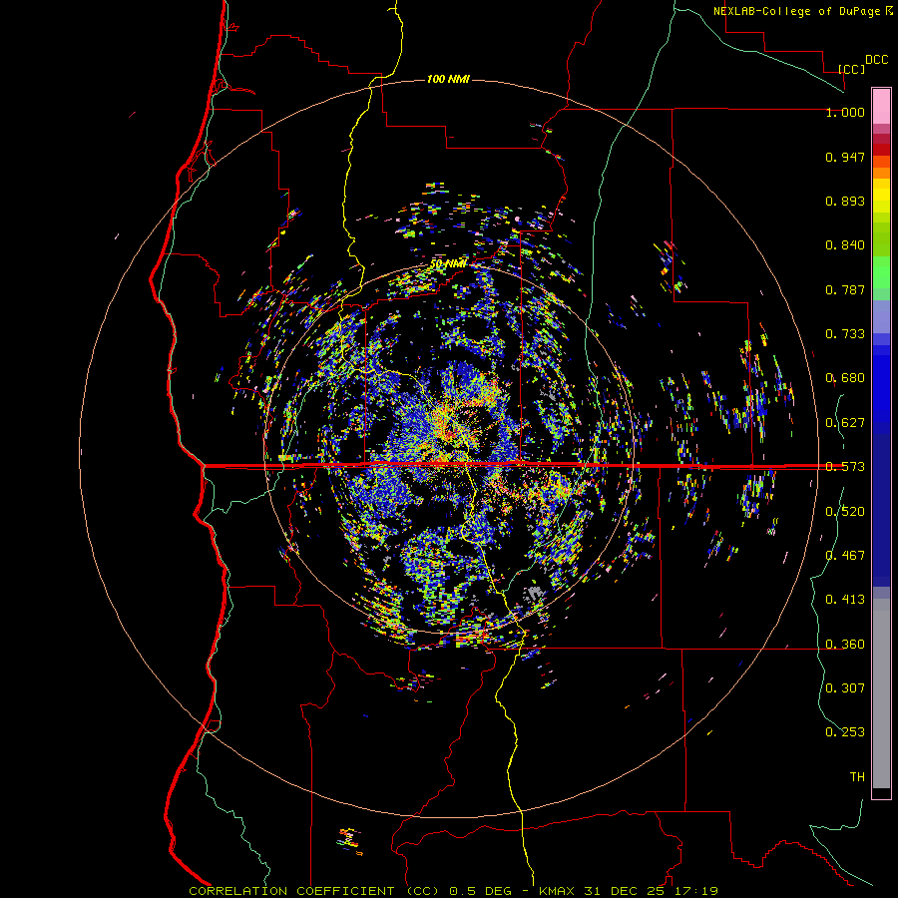
Task: Click the DCC label above the color scale
Action: tap(876, 60)
